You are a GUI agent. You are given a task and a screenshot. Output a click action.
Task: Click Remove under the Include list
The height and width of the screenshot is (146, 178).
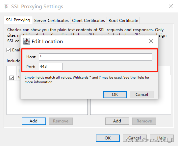click(61, 121)
